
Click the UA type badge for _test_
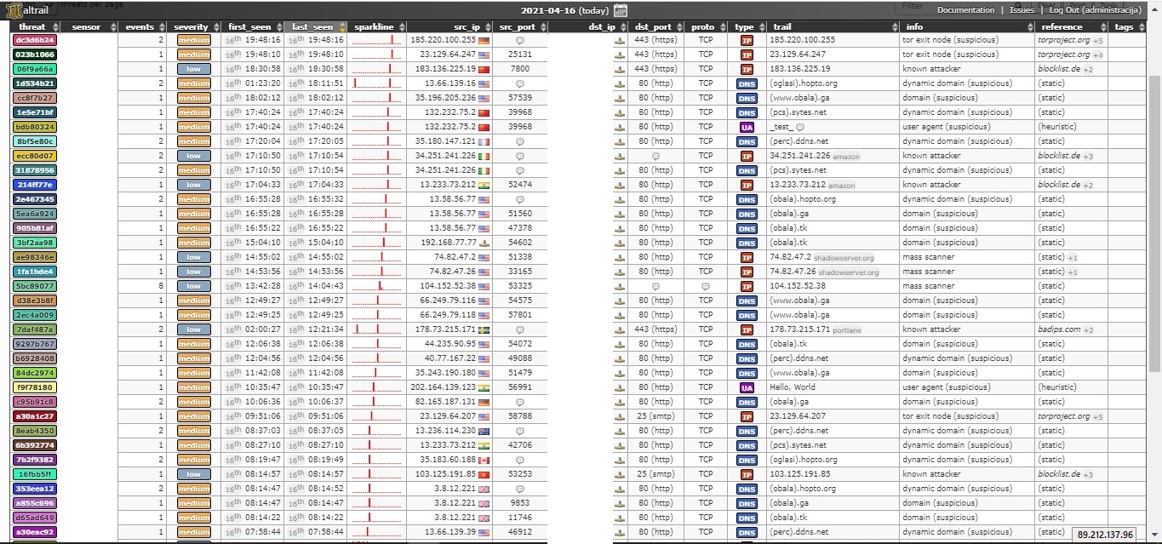(747, 127)
